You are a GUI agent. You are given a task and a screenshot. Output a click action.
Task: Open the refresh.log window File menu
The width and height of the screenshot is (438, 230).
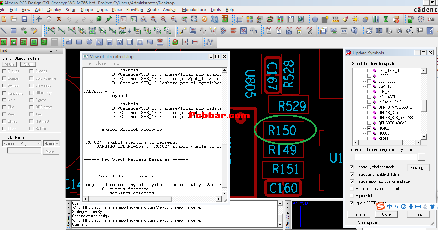coord(88,63)
